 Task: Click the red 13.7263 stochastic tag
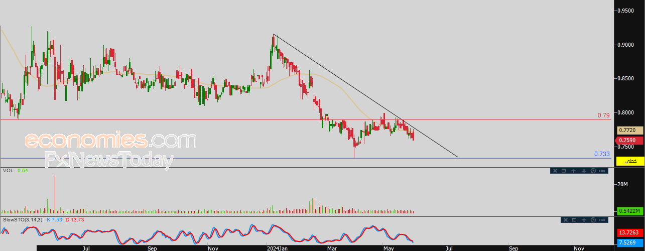pos(630,233)
